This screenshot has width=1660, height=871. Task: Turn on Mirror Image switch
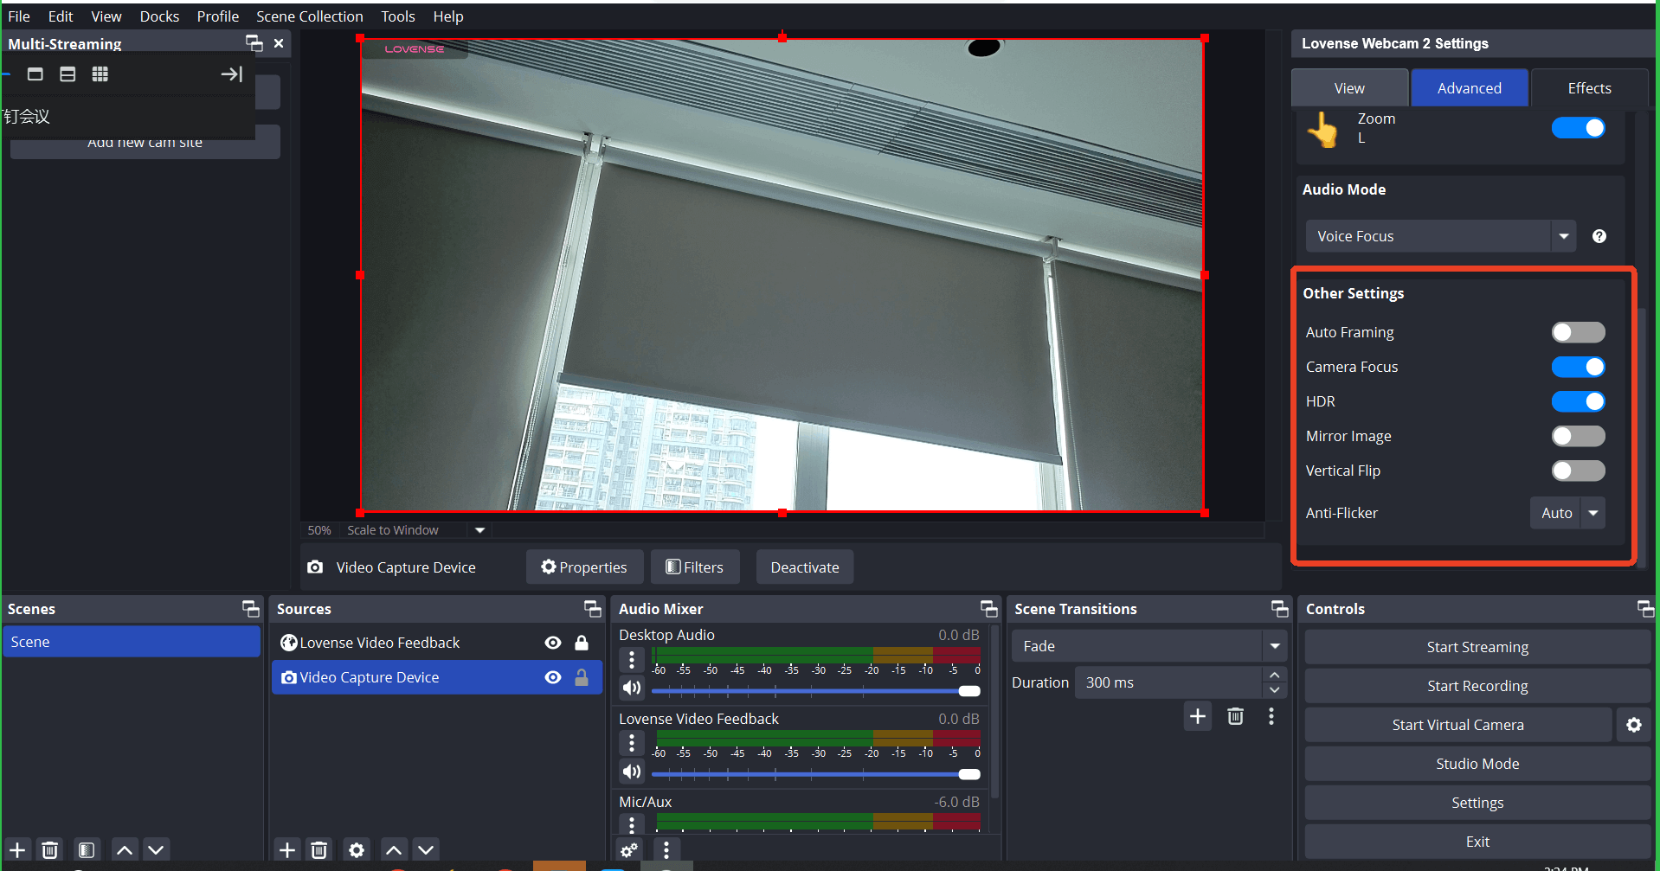pos(1577,436)
